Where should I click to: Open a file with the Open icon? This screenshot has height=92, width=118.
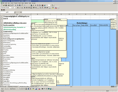pyautogui.click(x=4, y=5)
